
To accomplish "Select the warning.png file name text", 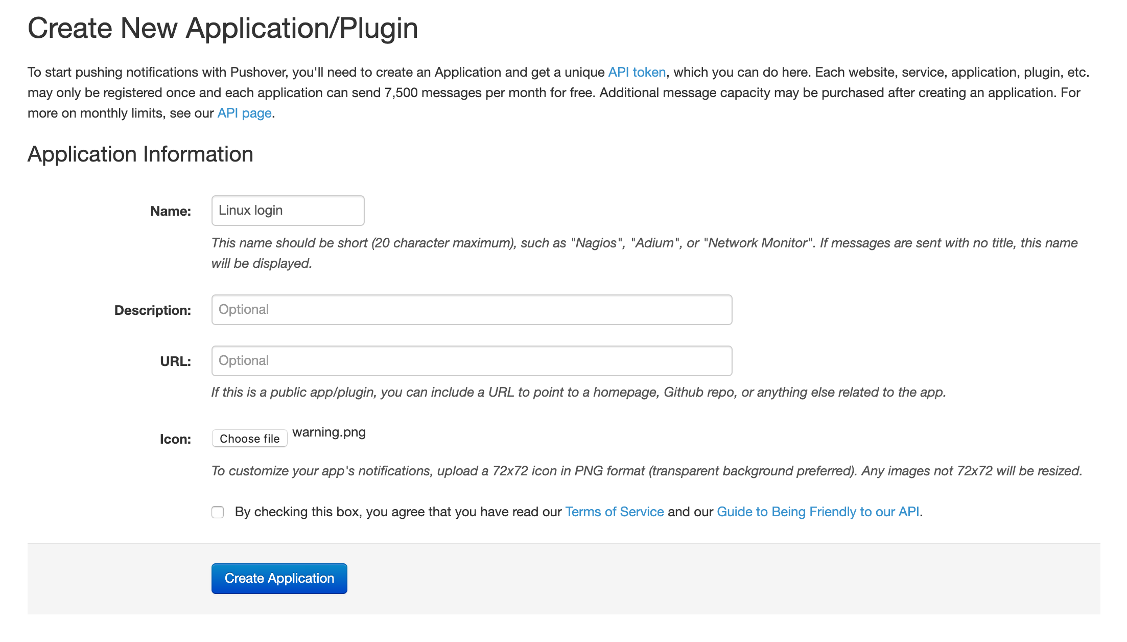I will (x=329, y=432).
